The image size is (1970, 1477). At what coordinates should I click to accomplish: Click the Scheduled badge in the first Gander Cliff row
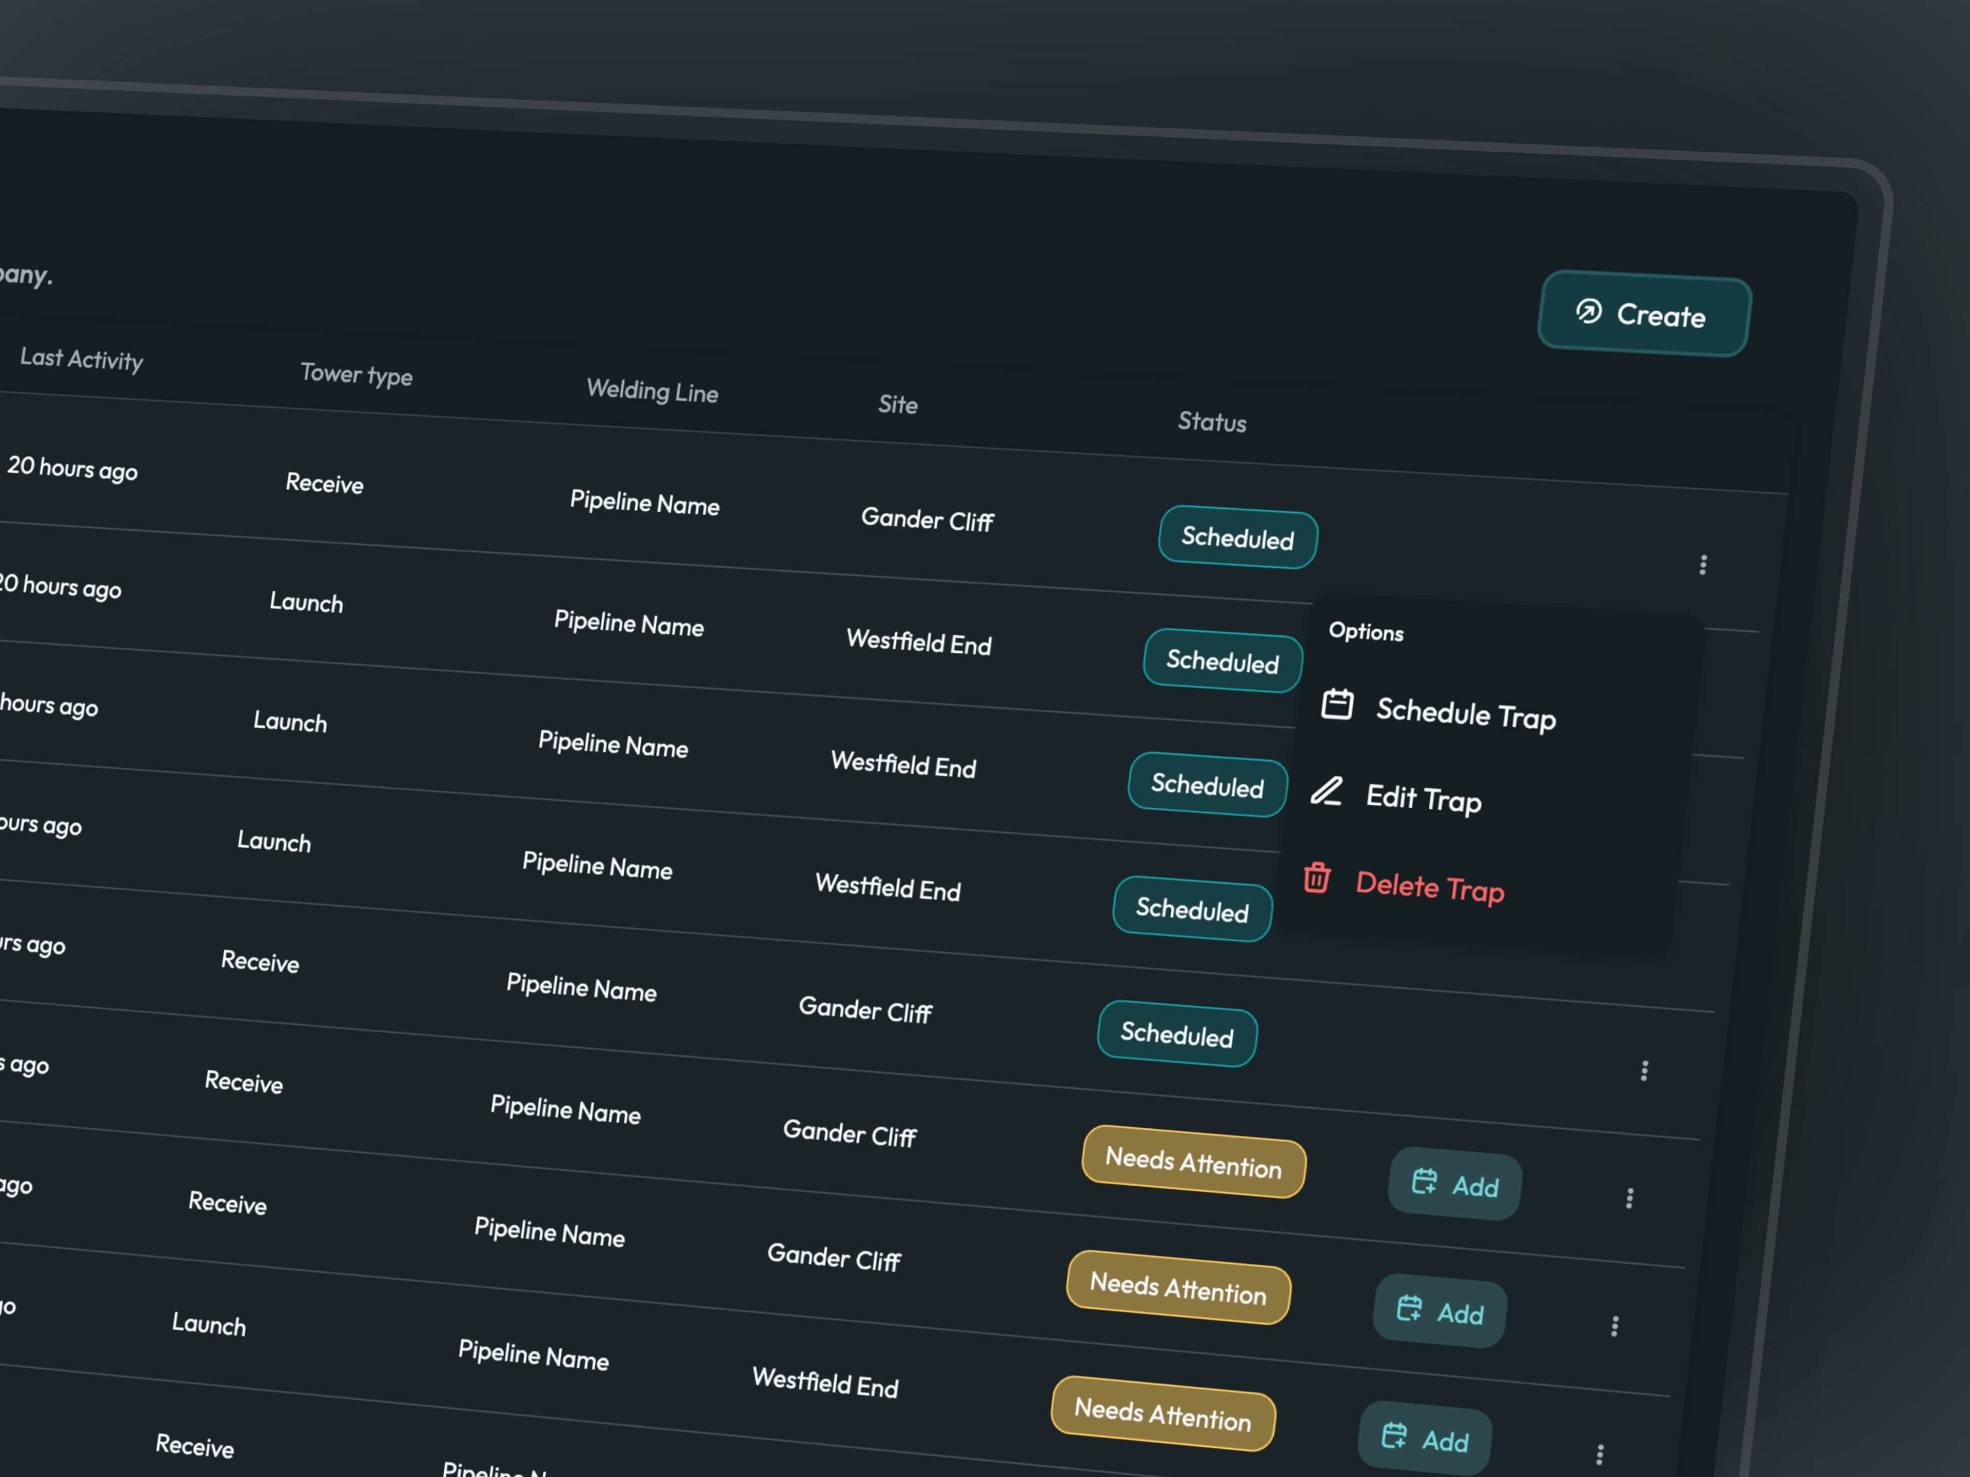click(x=1238, y=537)
